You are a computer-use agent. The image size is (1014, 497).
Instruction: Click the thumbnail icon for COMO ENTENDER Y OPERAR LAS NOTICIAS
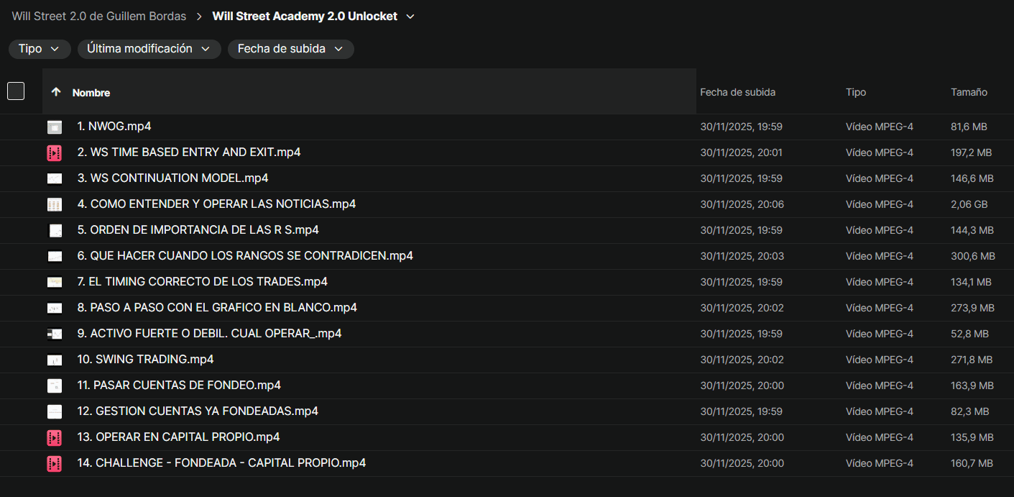tap(55, 205)
